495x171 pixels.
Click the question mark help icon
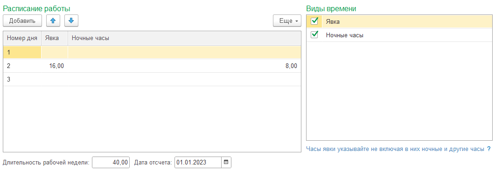click(488, 149)
